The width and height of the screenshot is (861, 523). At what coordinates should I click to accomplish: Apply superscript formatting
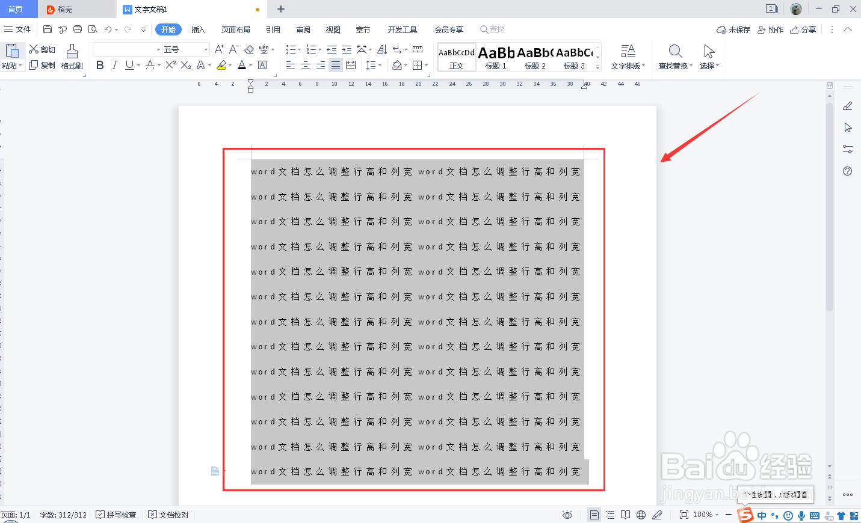coord(170,66)
